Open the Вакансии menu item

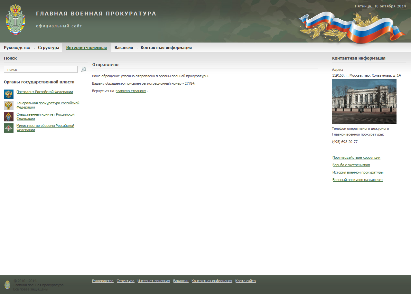point(124,47)
